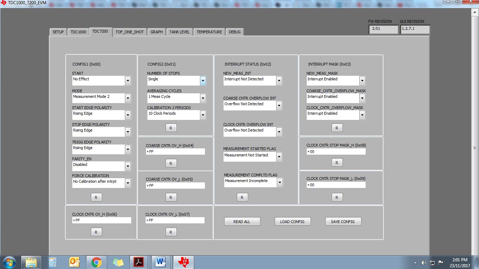The height and width of the screenshot is (269, 479).
Task: Click the COARSE CNTR OV_H input field
Action: click(x=175, y=152)
